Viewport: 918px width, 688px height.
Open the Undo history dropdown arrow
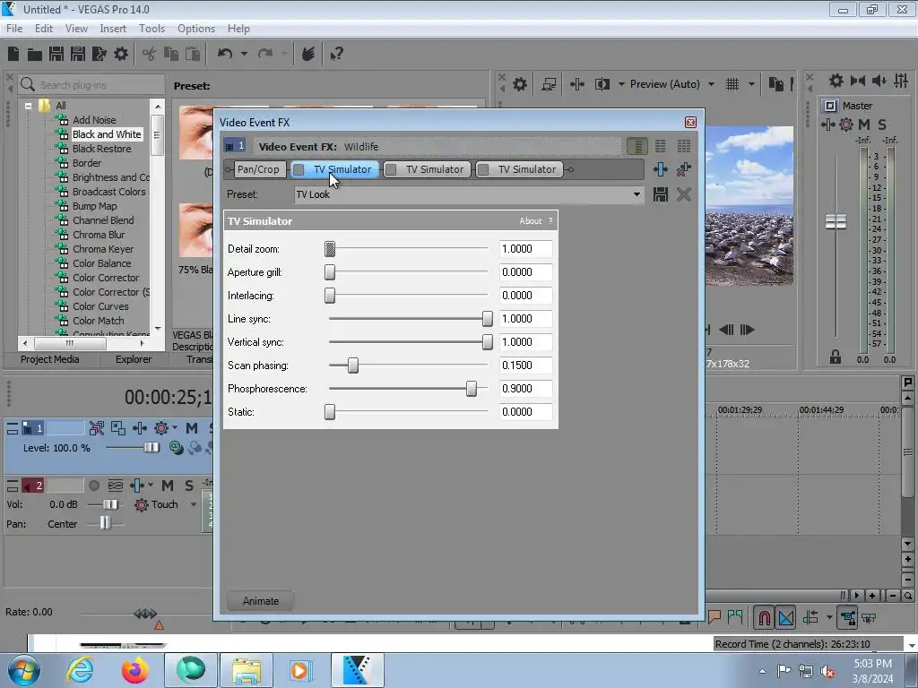click(244, 54)
